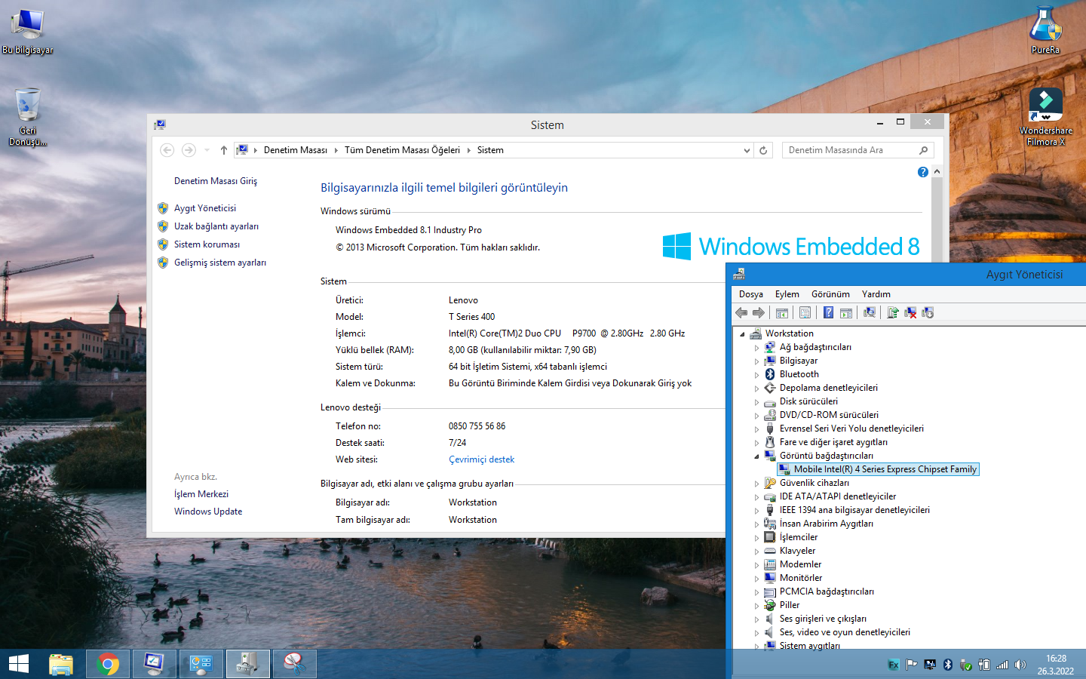Click the Bluetooth icon in the system tray

[x=948, y=665]
